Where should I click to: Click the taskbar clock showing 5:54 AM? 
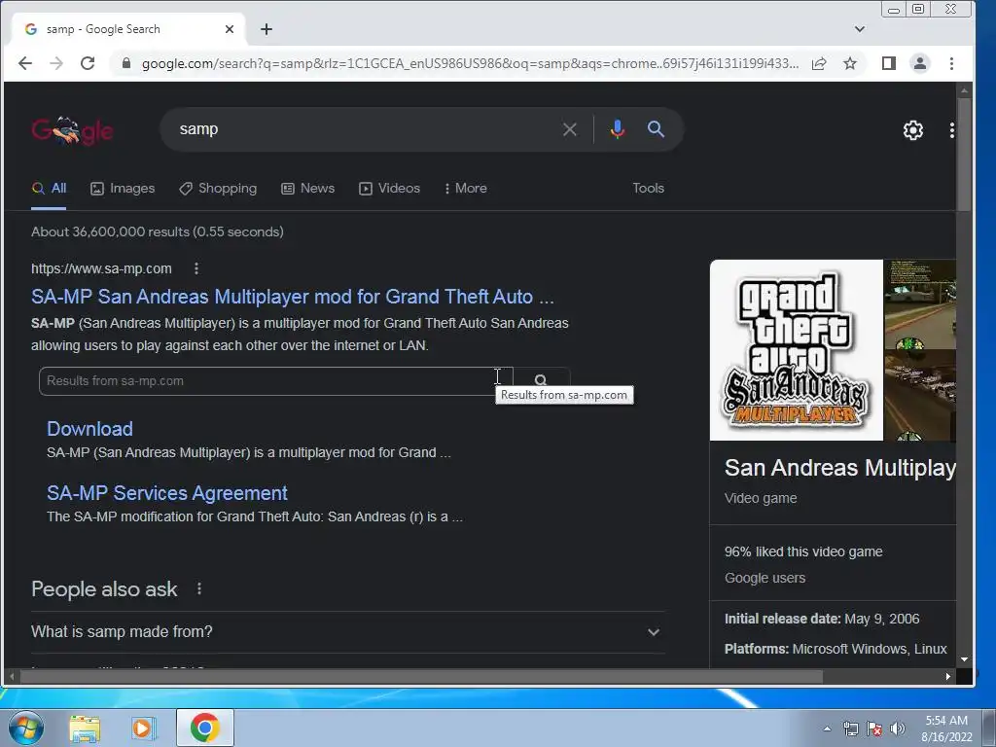[x=946, y=729]
